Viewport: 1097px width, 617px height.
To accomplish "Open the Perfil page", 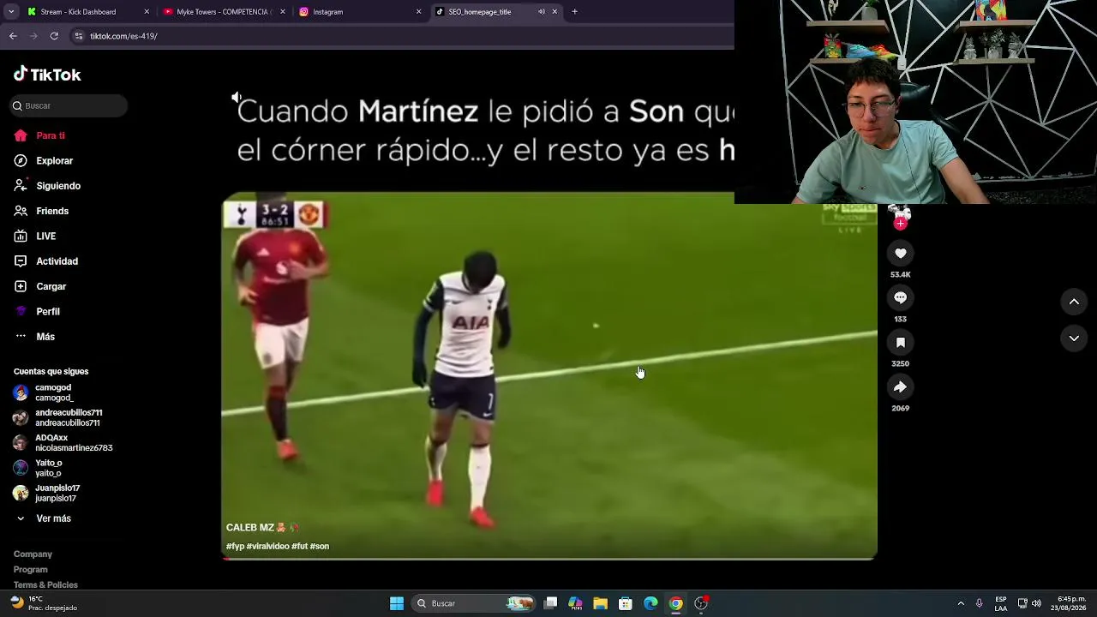I will [x=37, y=311].
